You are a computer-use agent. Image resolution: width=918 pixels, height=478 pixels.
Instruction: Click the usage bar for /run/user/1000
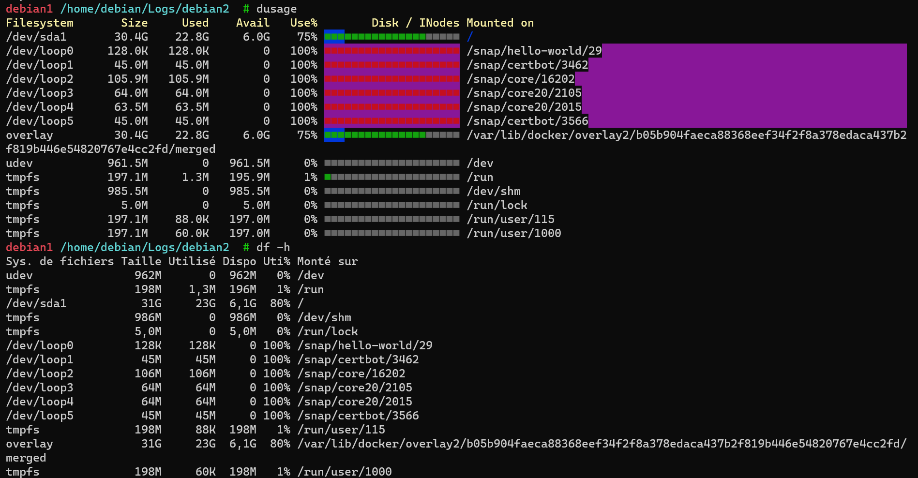pos(391,233)
